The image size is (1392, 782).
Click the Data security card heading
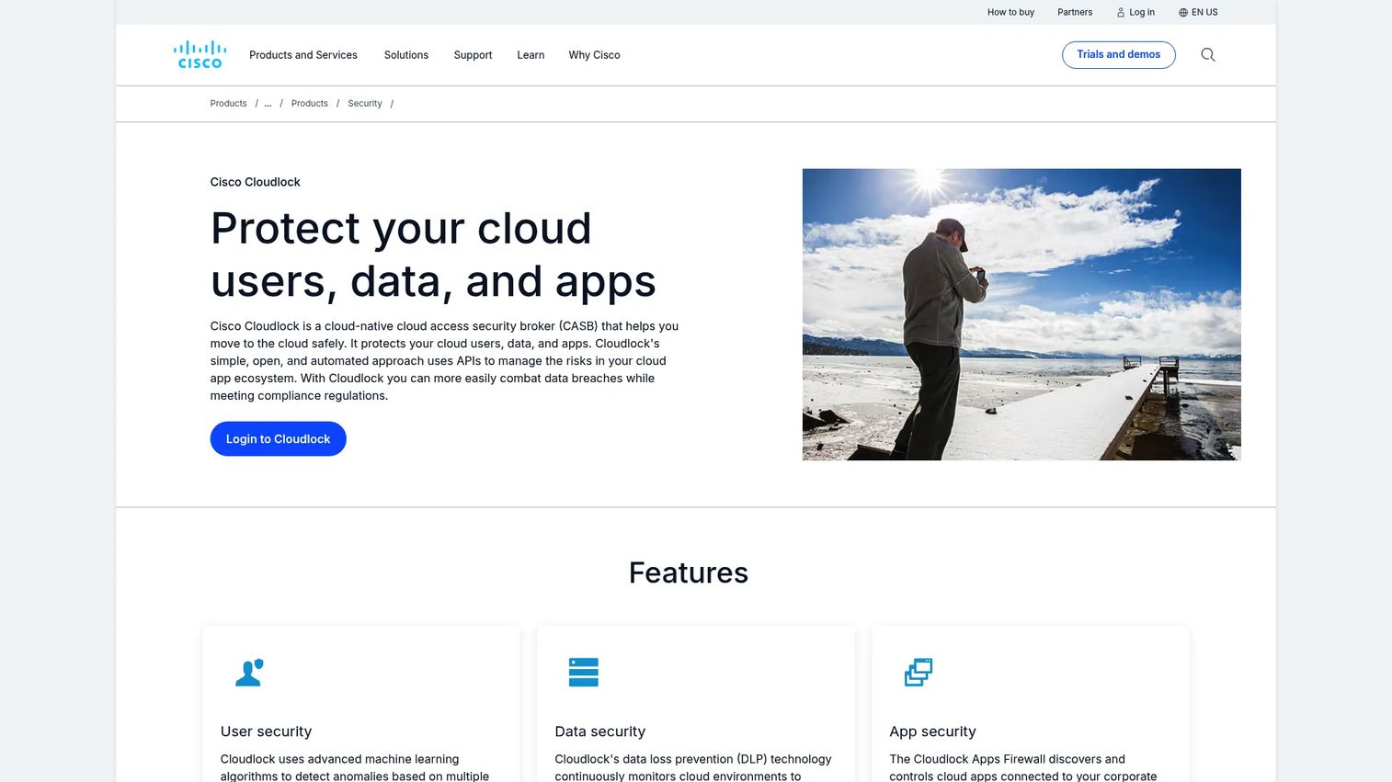point(600,731)
